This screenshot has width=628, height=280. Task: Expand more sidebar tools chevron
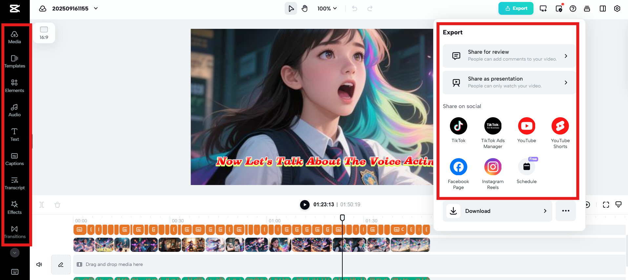coord(15,252)
